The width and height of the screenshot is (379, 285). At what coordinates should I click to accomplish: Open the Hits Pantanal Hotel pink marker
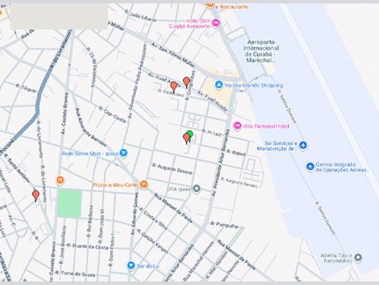(x=237, y=126)
